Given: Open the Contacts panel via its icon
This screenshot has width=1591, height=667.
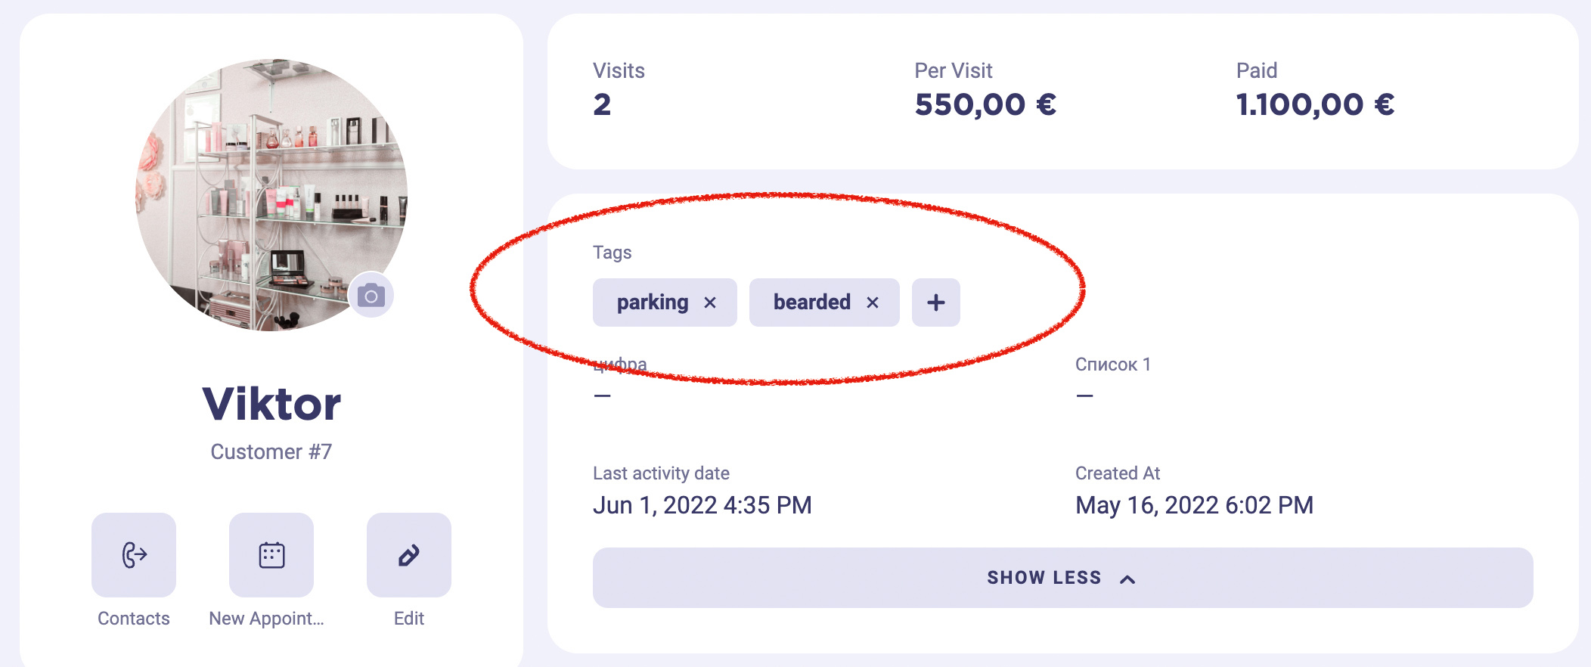Looking at the screenshot, I should click(x=133, y=556).
